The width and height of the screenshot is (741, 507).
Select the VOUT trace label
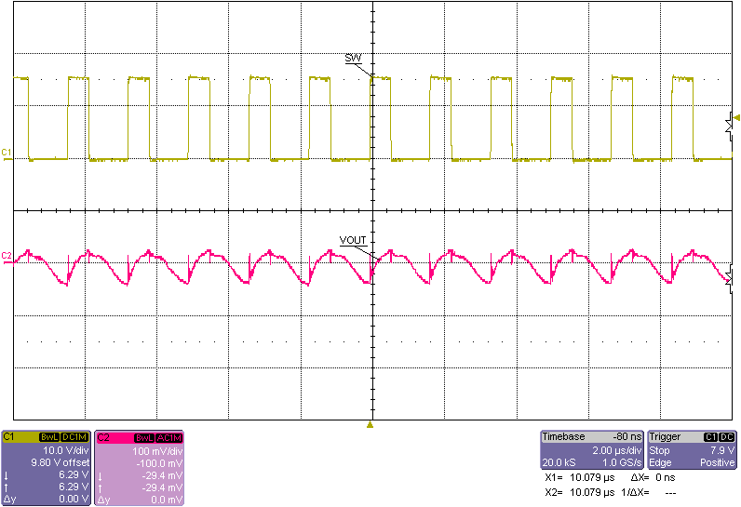(353, 240)
